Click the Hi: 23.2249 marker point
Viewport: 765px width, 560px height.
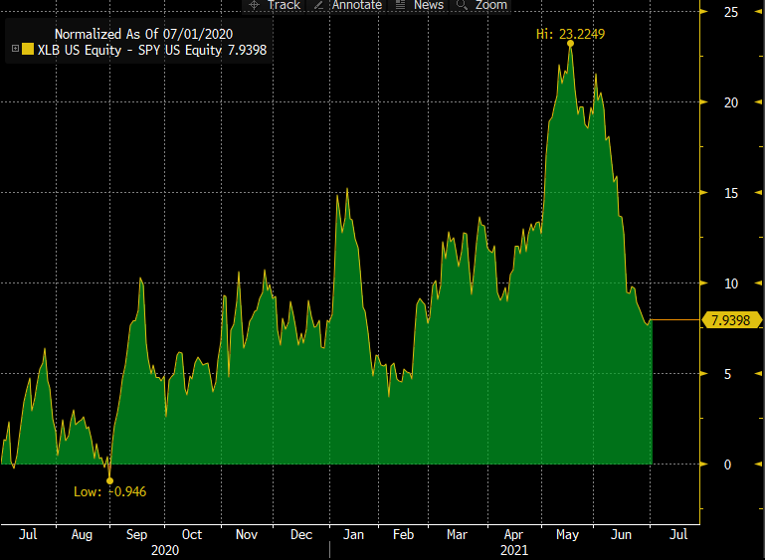pos(570,44)
